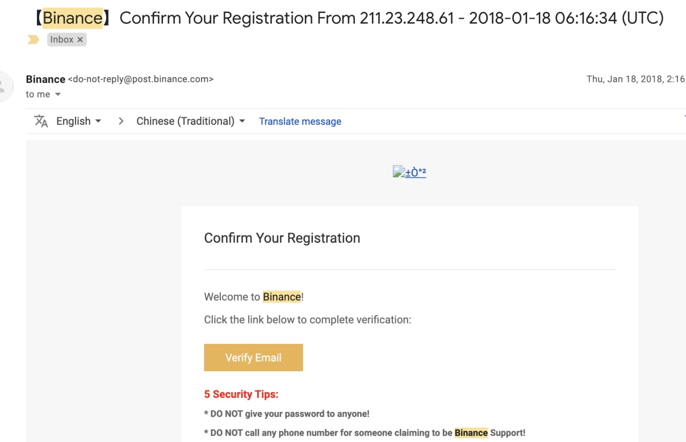Open the Chinese (Traditional) target language dropdown

(x=190, y=121)
